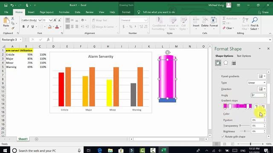This screenshot has width=273, height=153.
Task: Switch to Formulas tab
Action: (x=64, y=12)
